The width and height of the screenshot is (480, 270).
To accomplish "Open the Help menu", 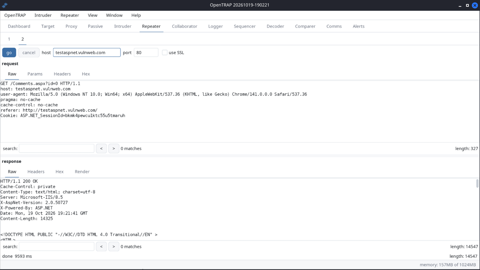I will 136,15.
